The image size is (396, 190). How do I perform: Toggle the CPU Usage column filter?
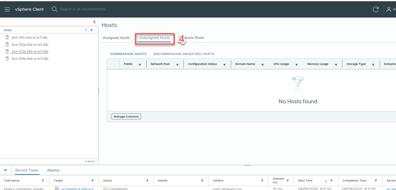point(296,64)
